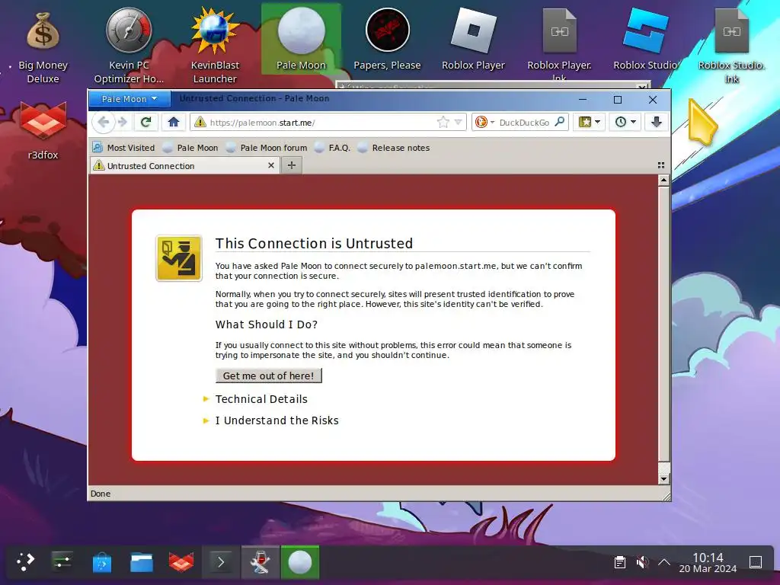The width and height of the screenshot is (780, 585).
Task: Launch Roblox Player desktop icon
Action: (473, 40)
